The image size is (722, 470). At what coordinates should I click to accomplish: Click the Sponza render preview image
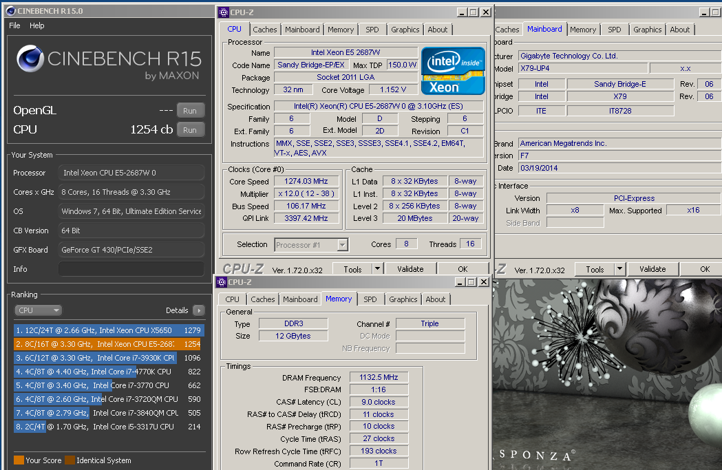pyautogui.click(x=607, y=374)
